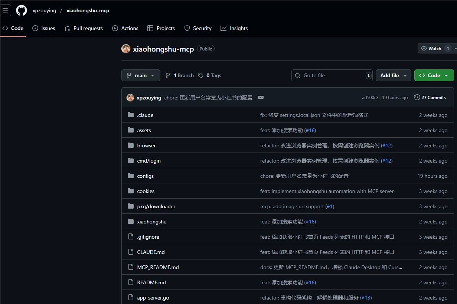The width and height of the screenshot is (457, 304).
Task: Open the CLAUDE.md file
Action: coord(151,252)
